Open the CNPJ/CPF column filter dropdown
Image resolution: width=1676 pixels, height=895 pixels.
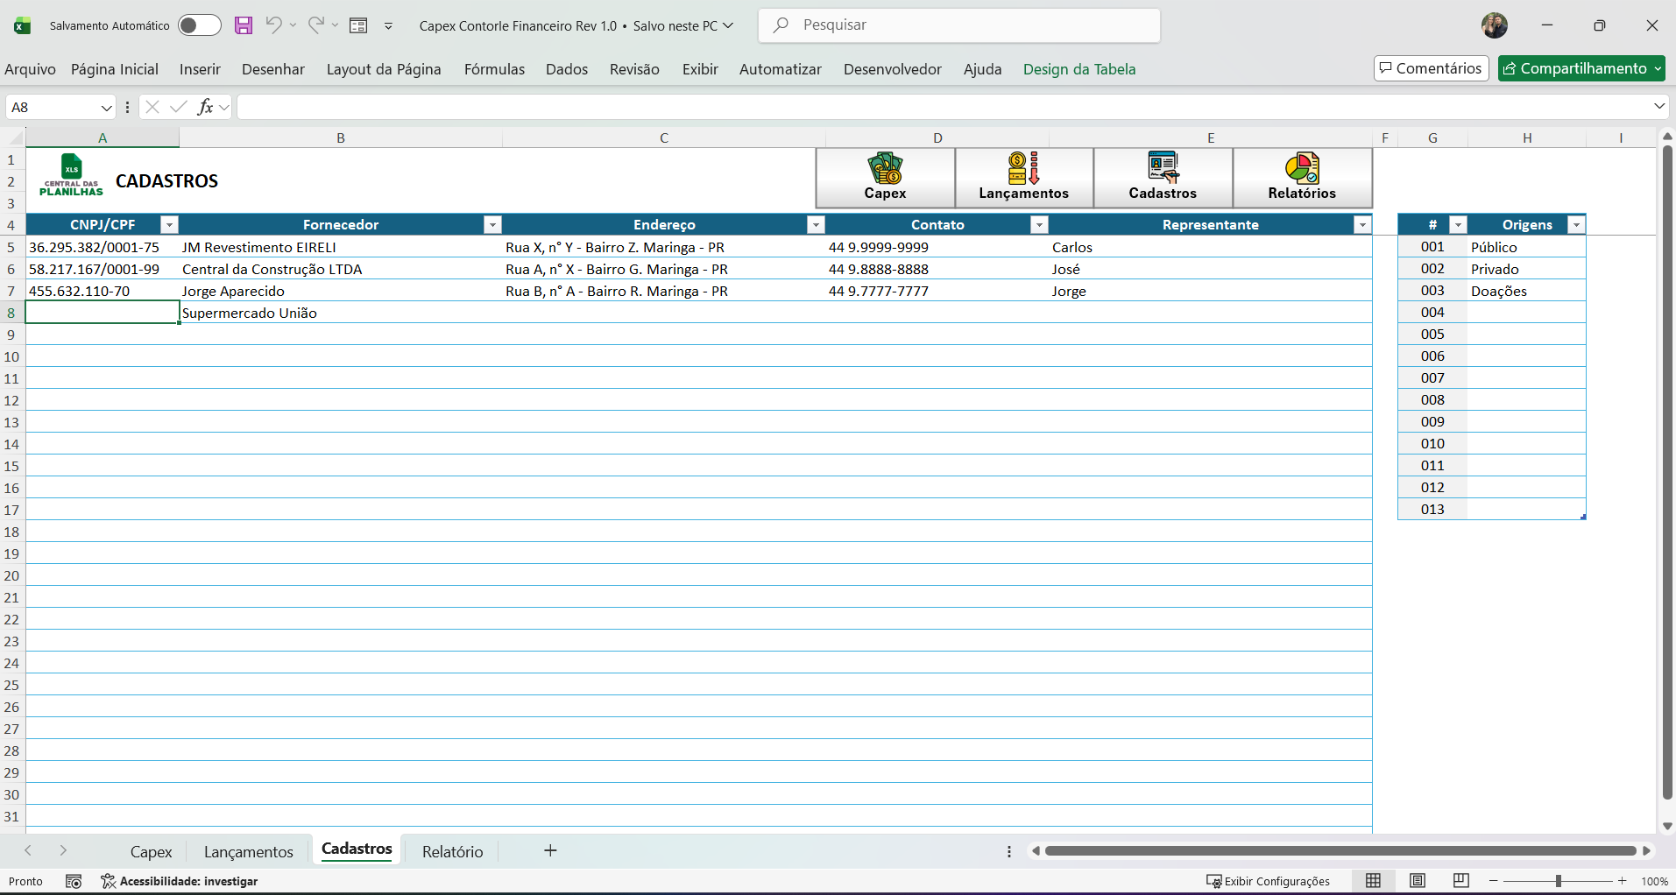pos(170,225)
